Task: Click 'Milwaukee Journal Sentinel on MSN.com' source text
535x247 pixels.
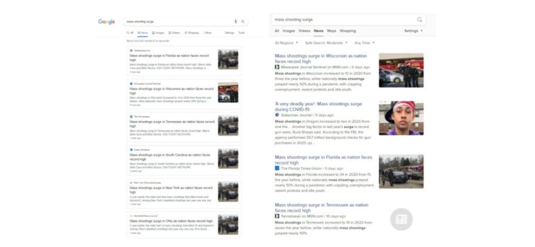Action: (x=315, y=67)
